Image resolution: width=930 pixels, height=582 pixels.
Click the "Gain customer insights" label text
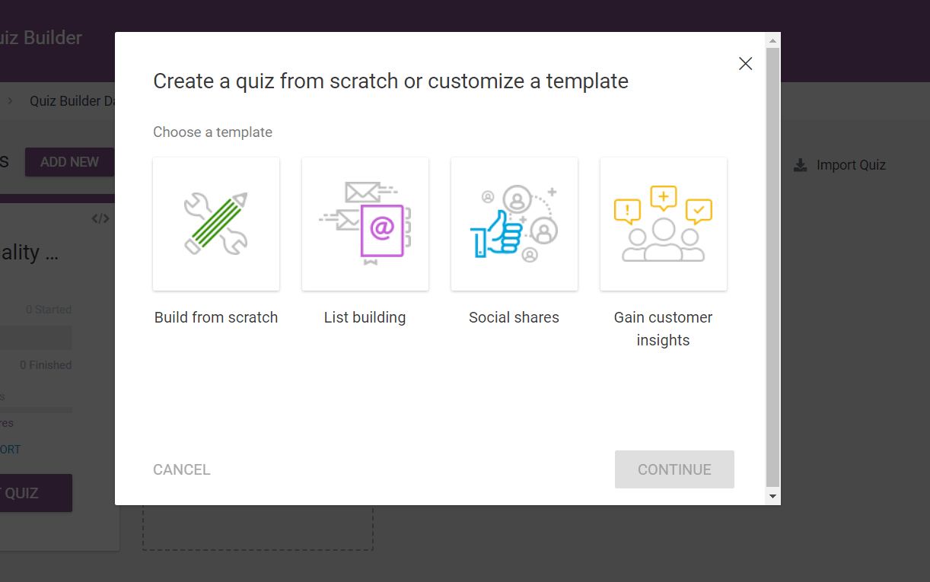(x=664, y=329)
